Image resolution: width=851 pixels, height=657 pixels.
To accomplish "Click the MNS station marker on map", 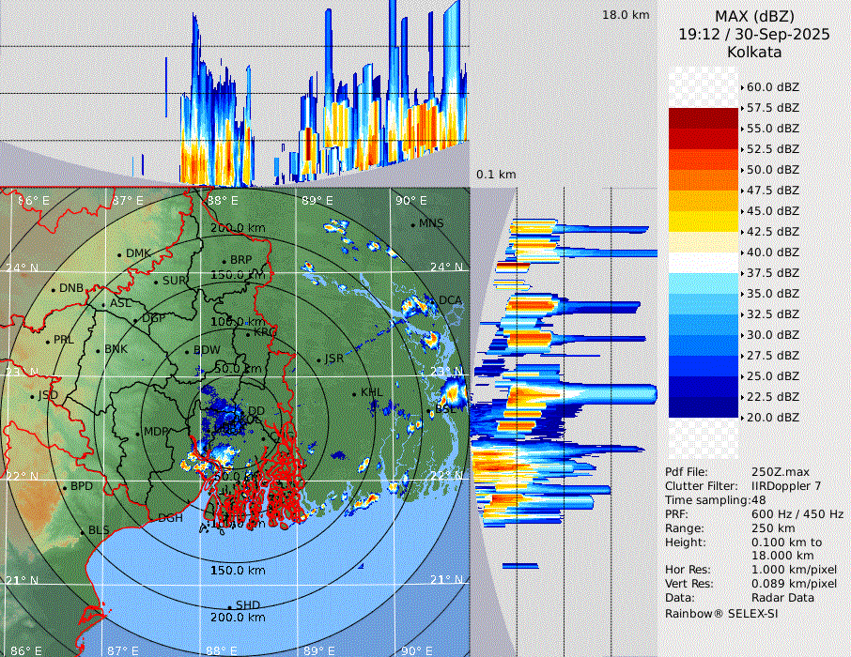I will point(412,223).
